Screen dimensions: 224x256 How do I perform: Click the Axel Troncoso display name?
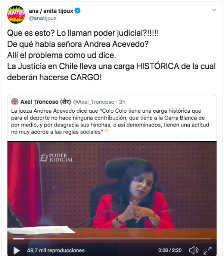coord(46,102)
